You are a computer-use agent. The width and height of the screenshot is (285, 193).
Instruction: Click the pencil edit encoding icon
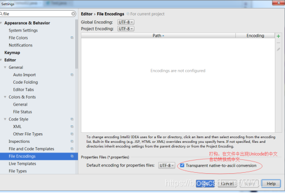pos(278,50)
